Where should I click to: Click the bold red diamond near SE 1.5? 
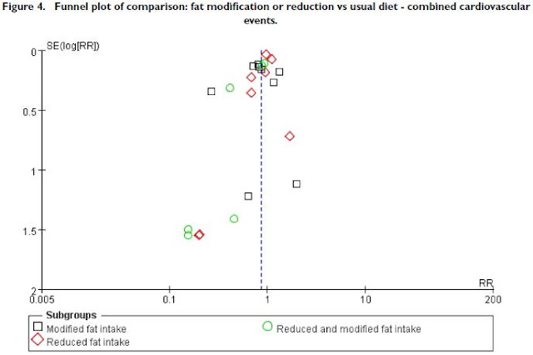pos(199,235)
